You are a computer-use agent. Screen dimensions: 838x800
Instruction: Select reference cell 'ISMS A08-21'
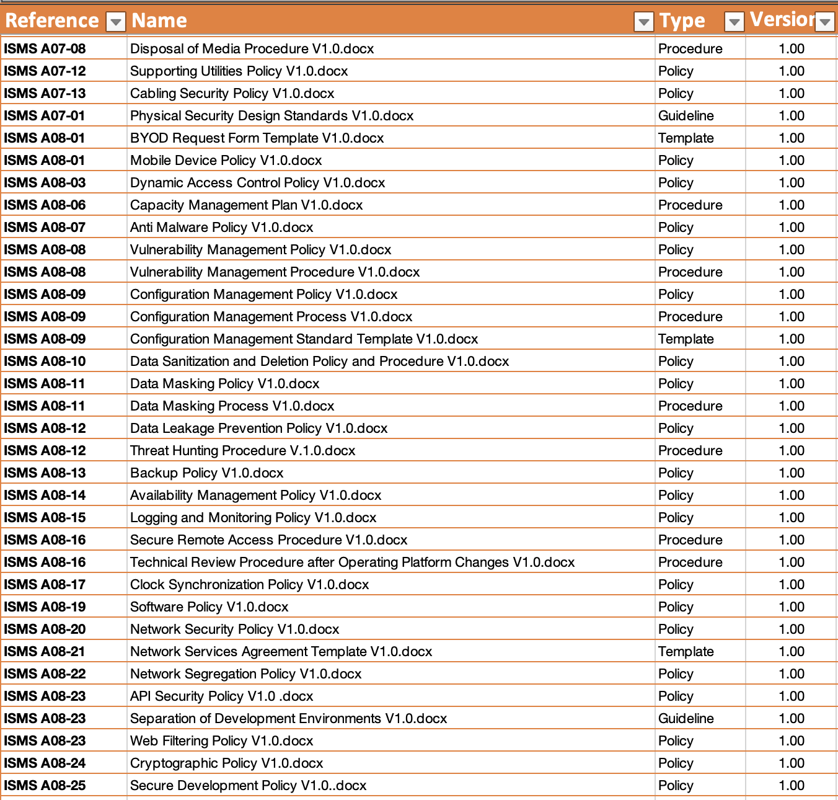(x=64, y=651)
